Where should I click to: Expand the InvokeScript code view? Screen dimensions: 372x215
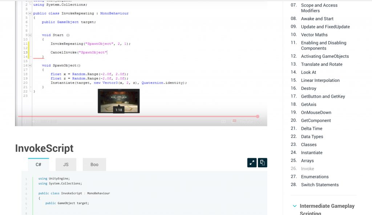252,163
